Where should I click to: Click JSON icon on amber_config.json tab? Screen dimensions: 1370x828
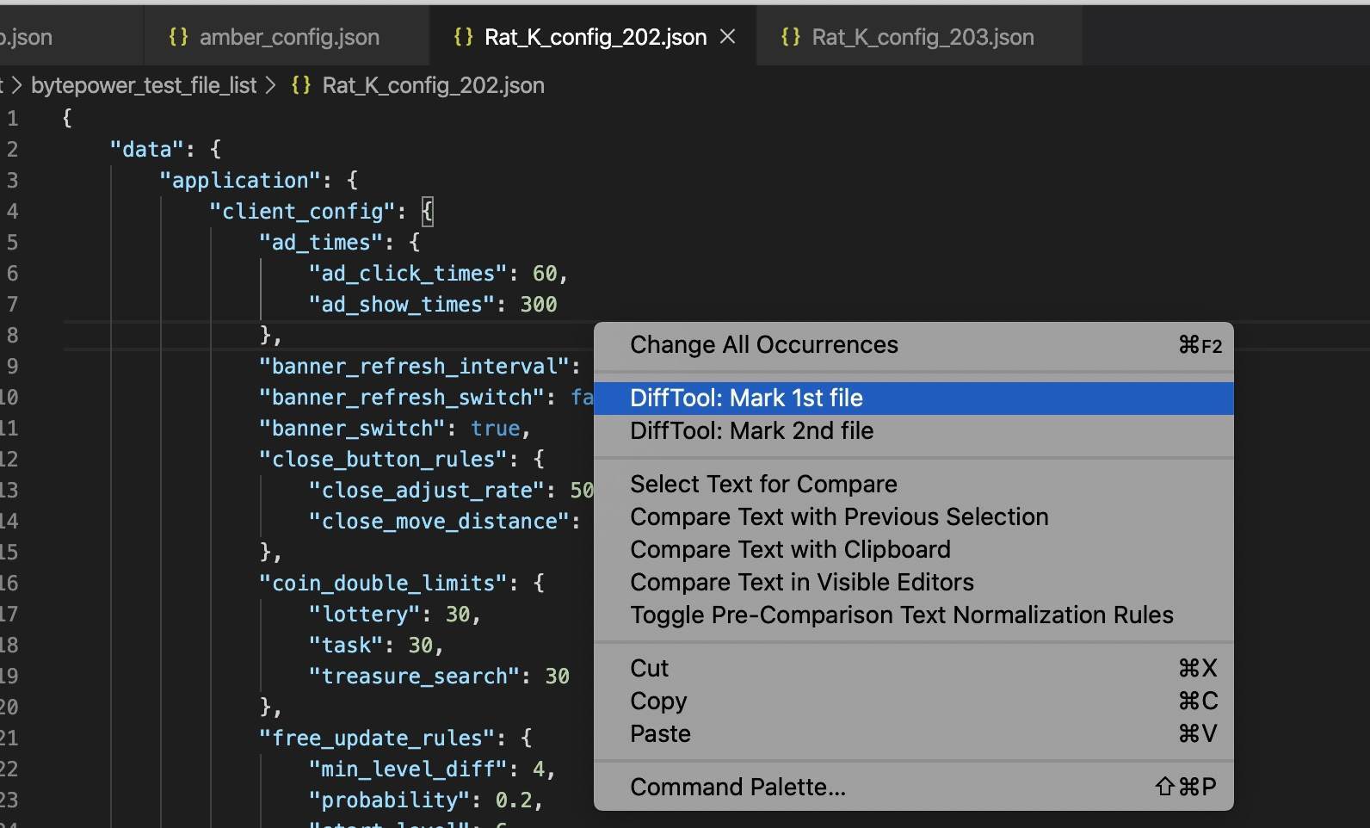179,36
